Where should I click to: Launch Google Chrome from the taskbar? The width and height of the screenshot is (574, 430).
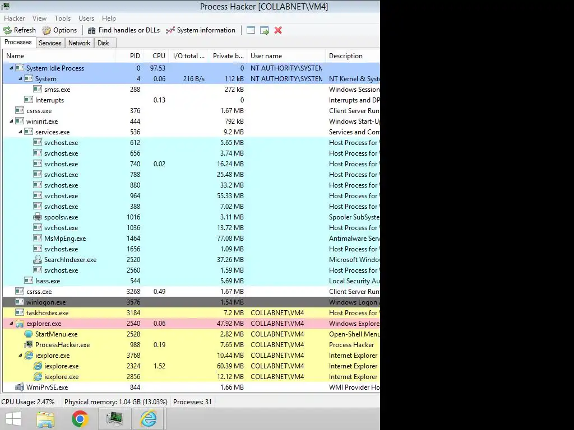[80, 419]
